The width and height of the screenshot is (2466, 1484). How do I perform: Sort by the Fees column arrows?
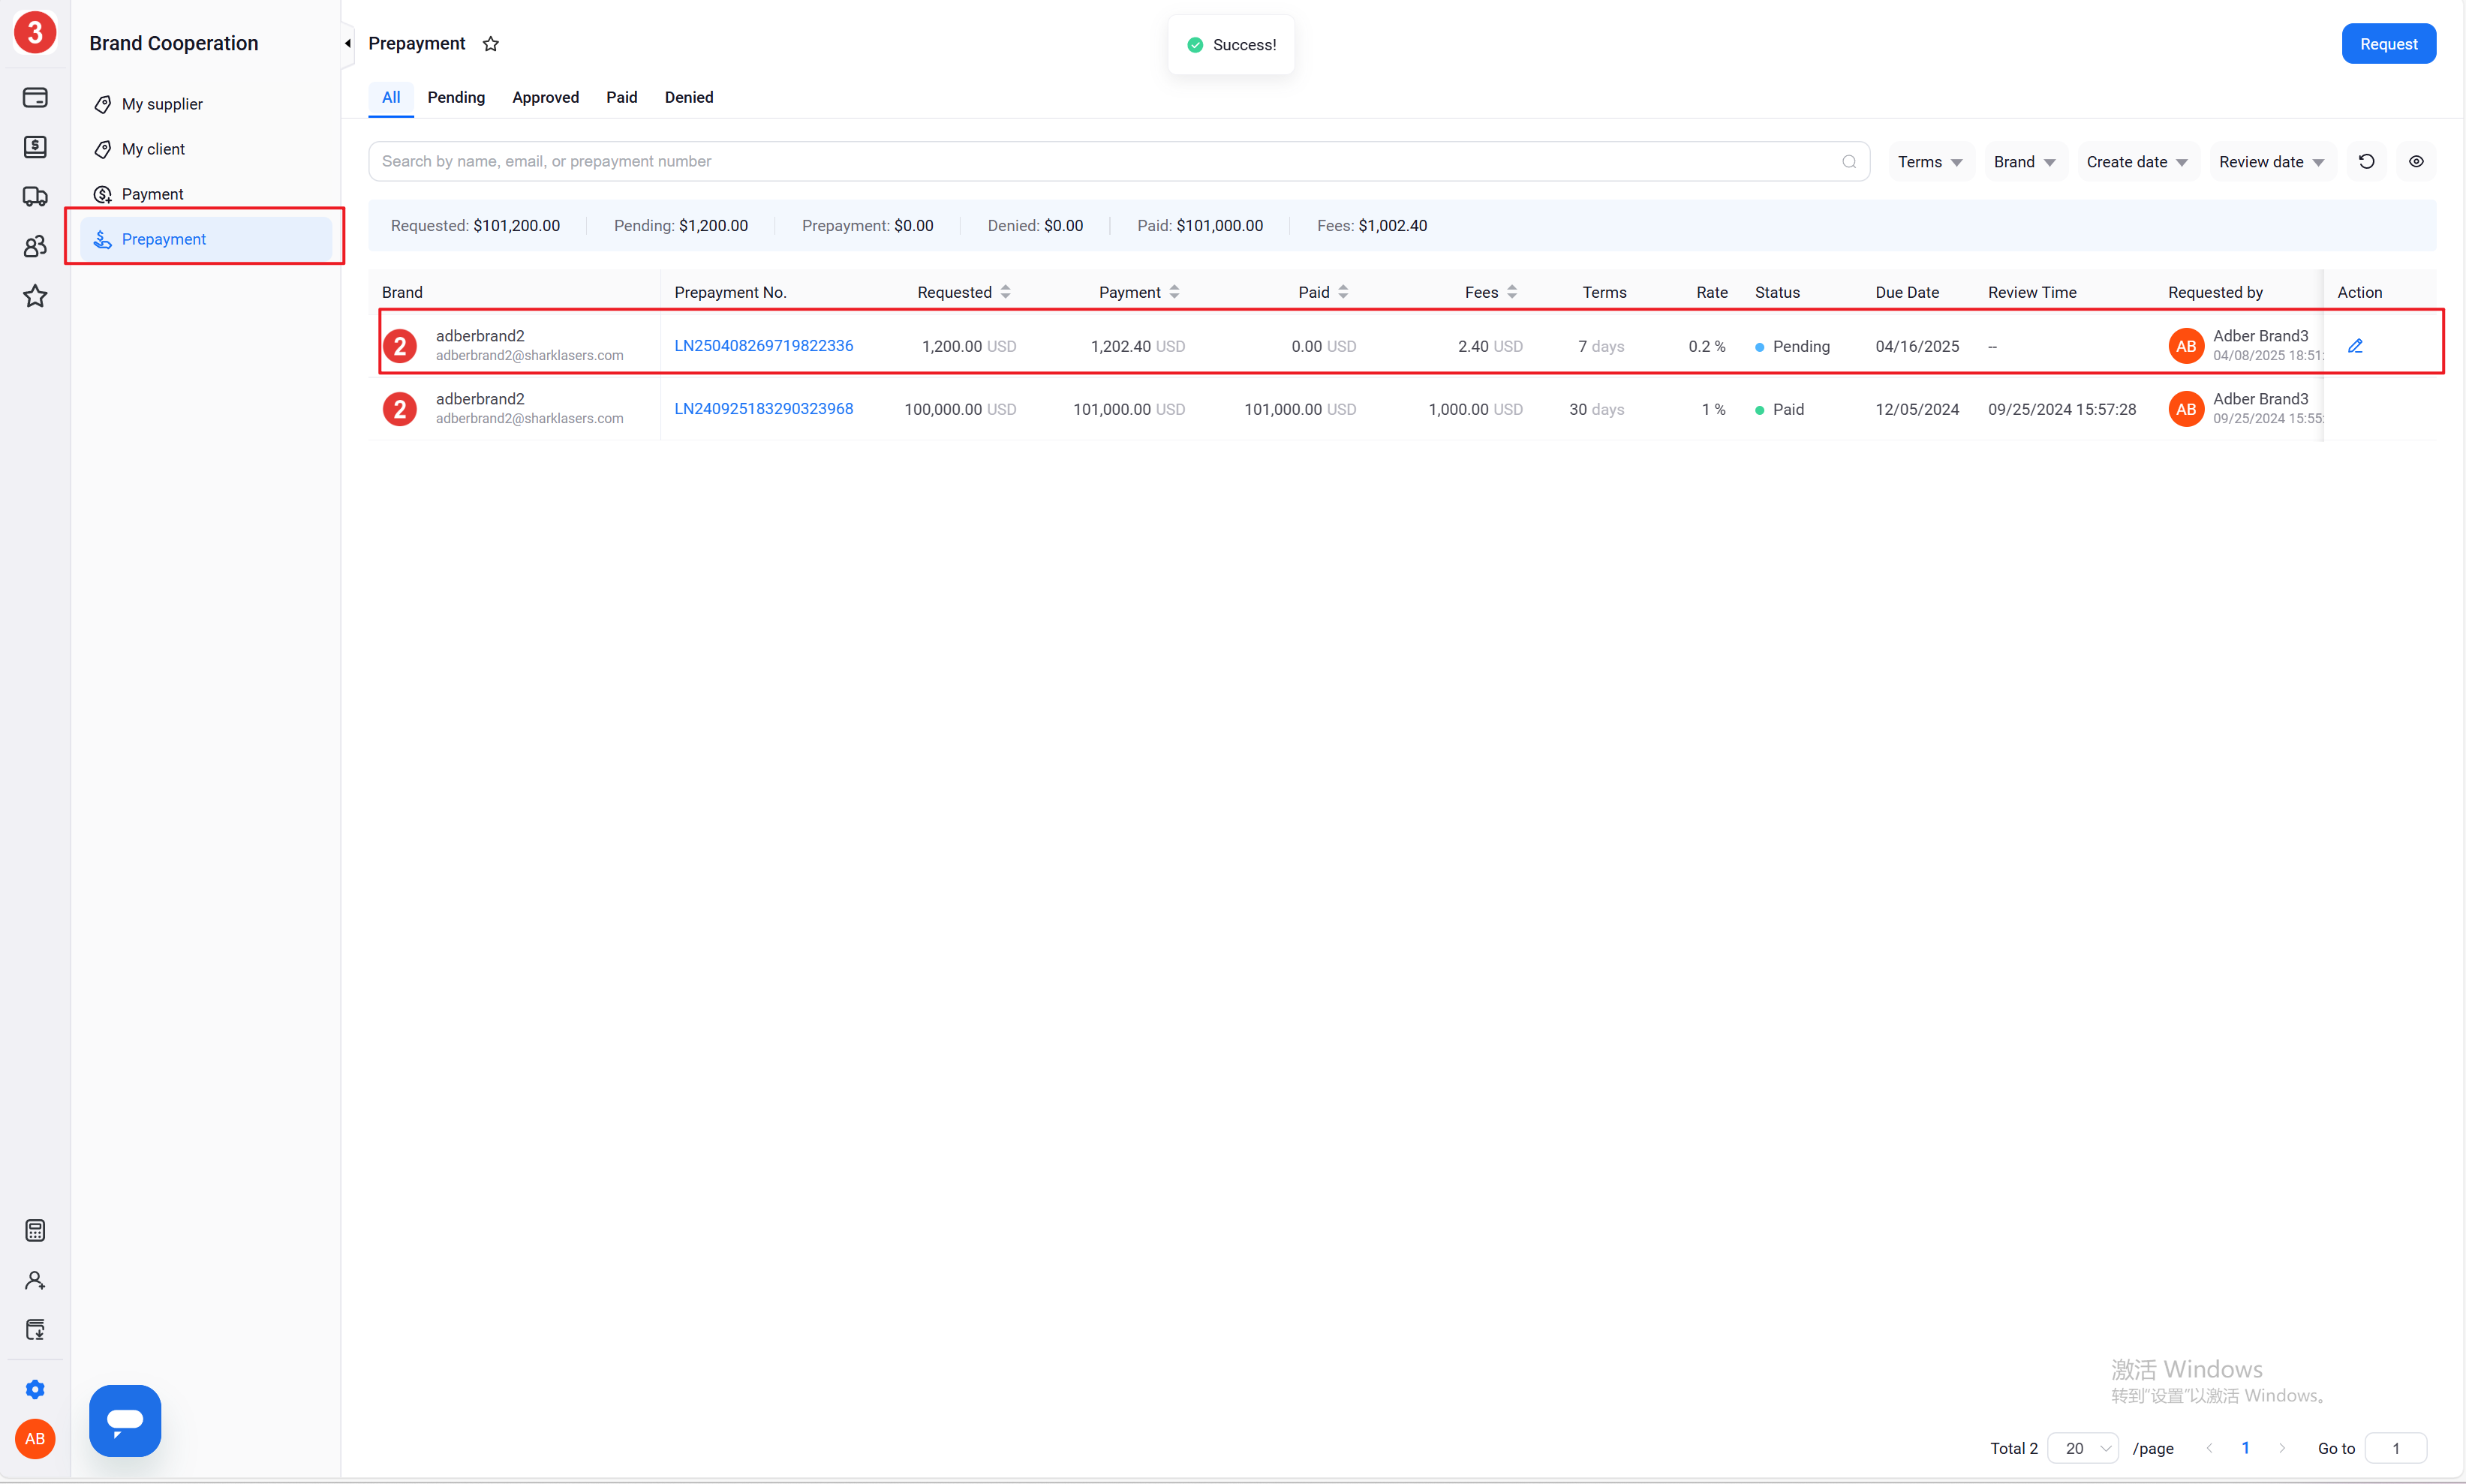[x=1512, y=292]
